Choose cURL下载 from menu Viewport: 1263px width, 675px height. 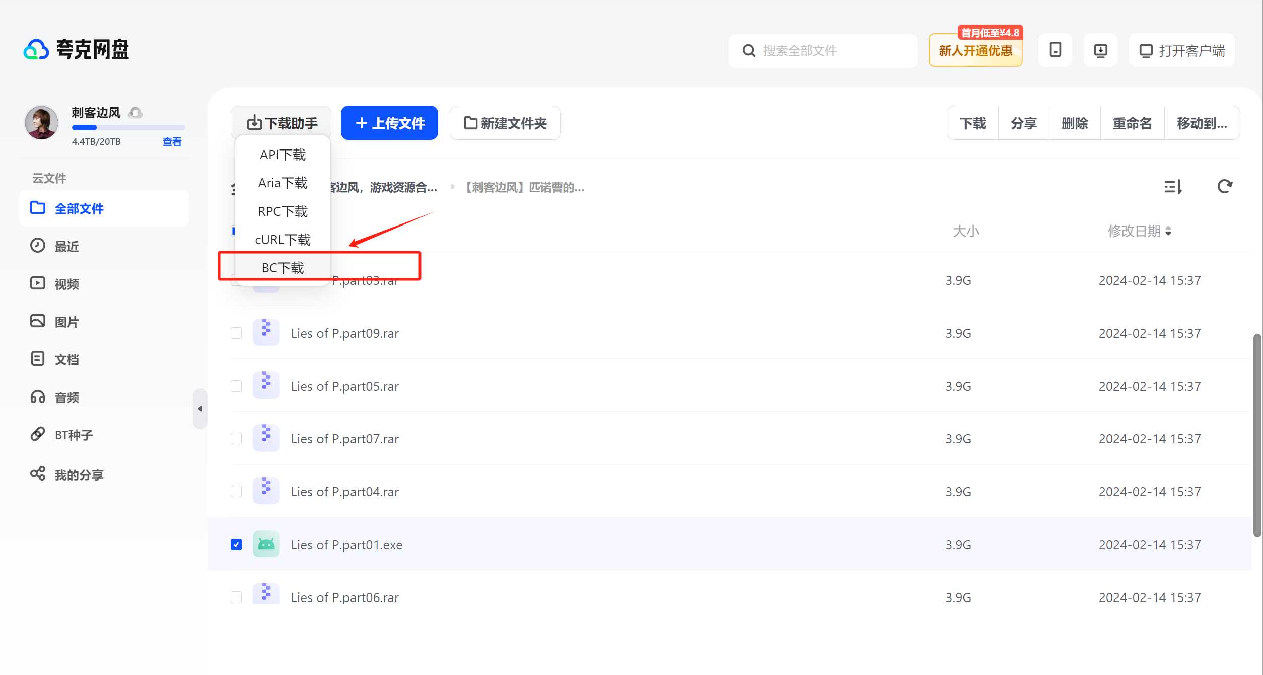283,240
